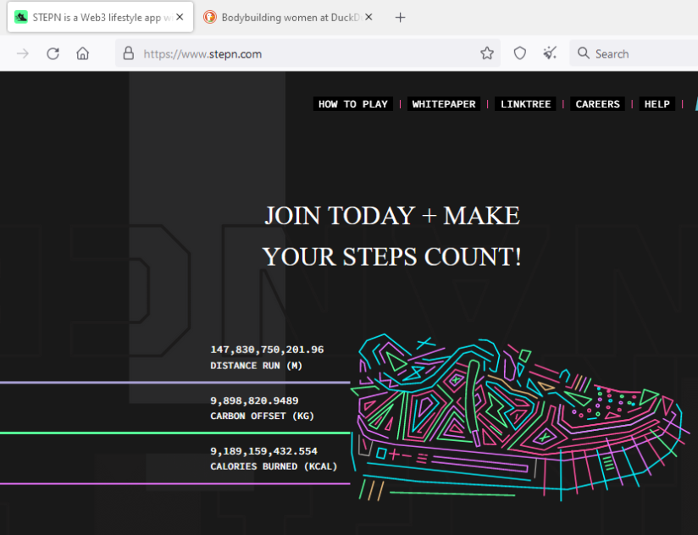
Task: Go to the browser home page icon
Action: point(83,54)
